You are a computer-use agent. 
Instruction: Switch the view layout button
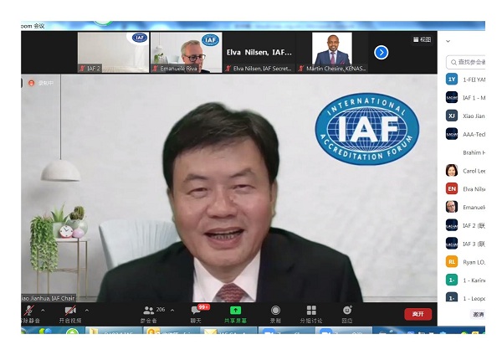422,39
